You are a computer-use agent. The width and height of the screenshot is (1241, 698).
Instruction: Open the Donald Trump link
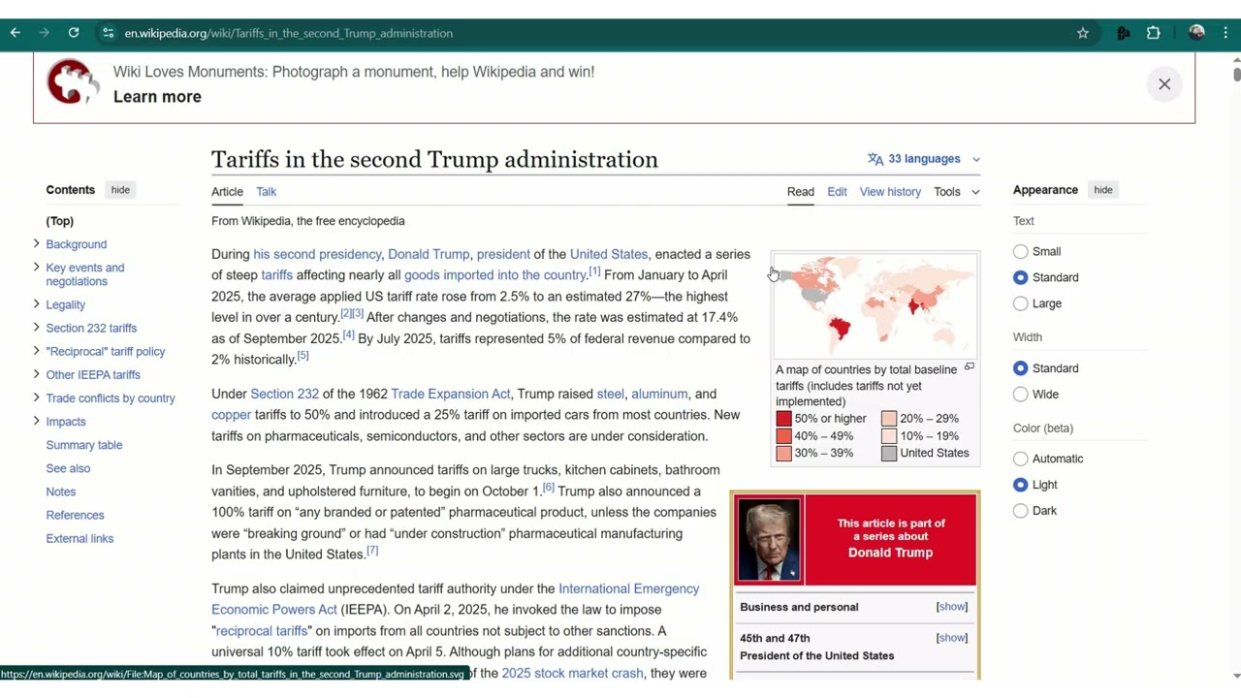coord(429,254)
